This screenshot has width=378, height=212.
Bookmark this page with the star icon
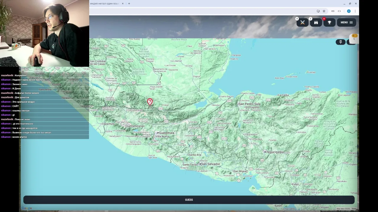click(x=324, y=11)
